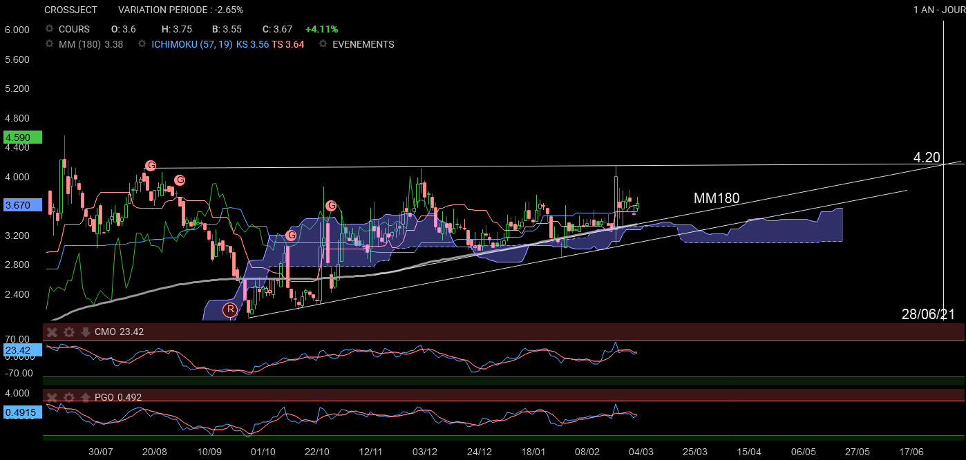Image resolution: width=966 pixels, height=460 pixels.
Task: Click the EVENEMENTS label
Action: coord(363,44)
